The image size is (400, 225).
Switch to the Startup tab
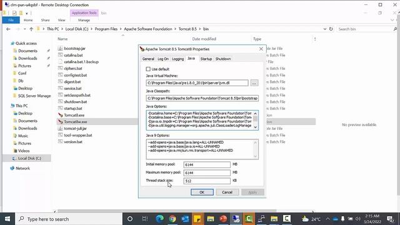(206, 59)
